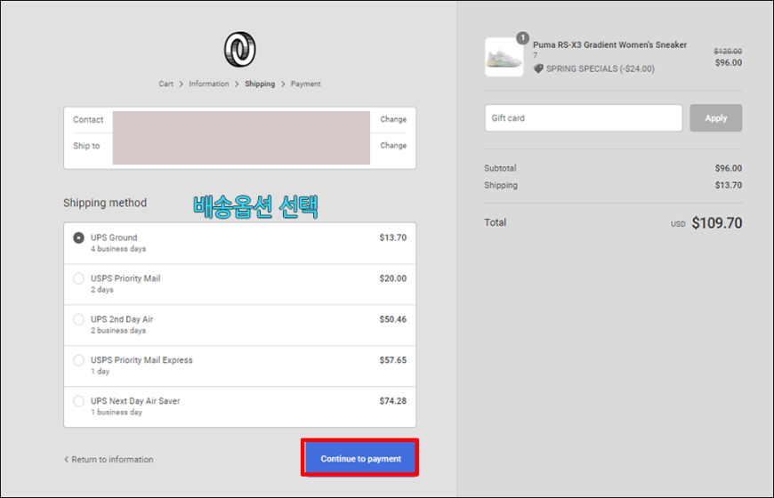Viewport: 774px width, 498px height.
Task: Change the Ship to address
Action: tap(393, 146)
